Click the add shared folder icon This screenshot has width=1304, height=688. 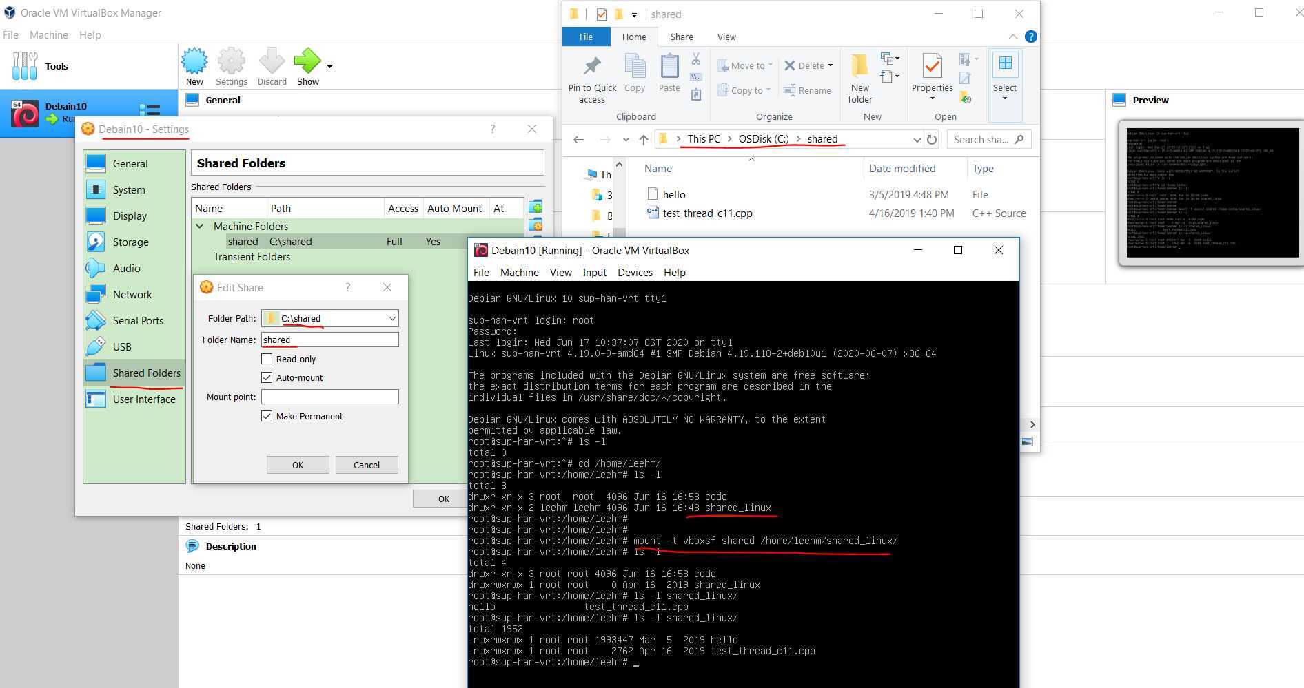click(536, 207)
